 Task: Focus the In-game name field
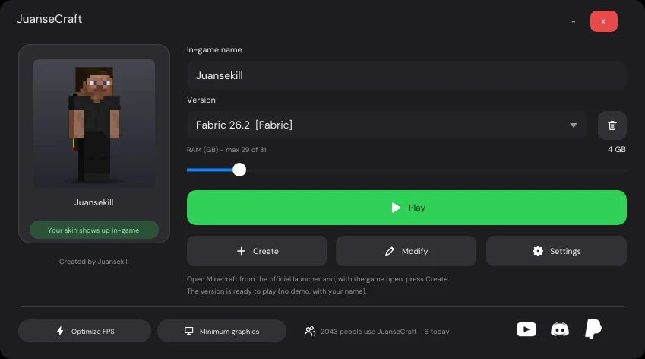(406, 75)
